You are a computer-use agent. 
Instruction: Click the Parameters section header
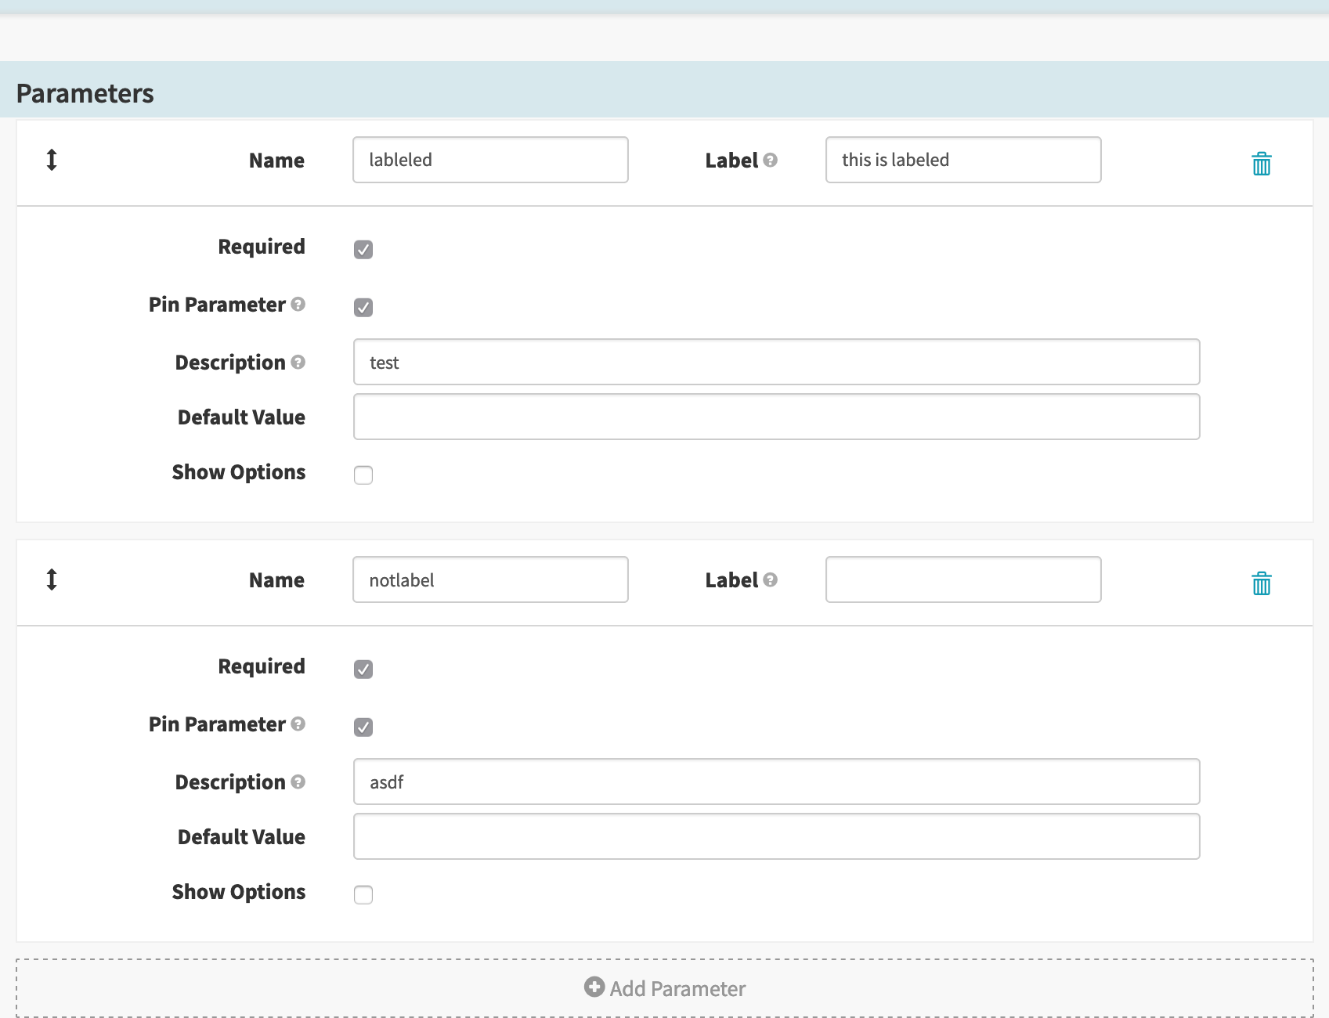pos(85,92)
